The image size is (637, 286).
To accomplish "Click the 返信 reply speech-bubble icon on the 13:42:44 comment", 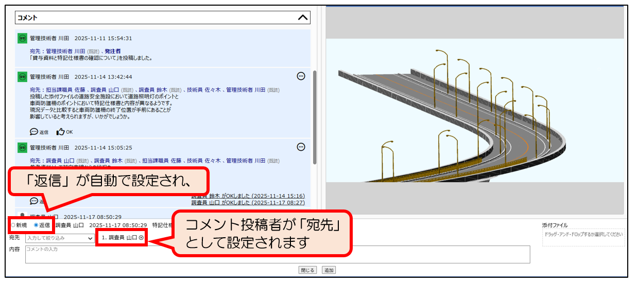I will point(34,132).
